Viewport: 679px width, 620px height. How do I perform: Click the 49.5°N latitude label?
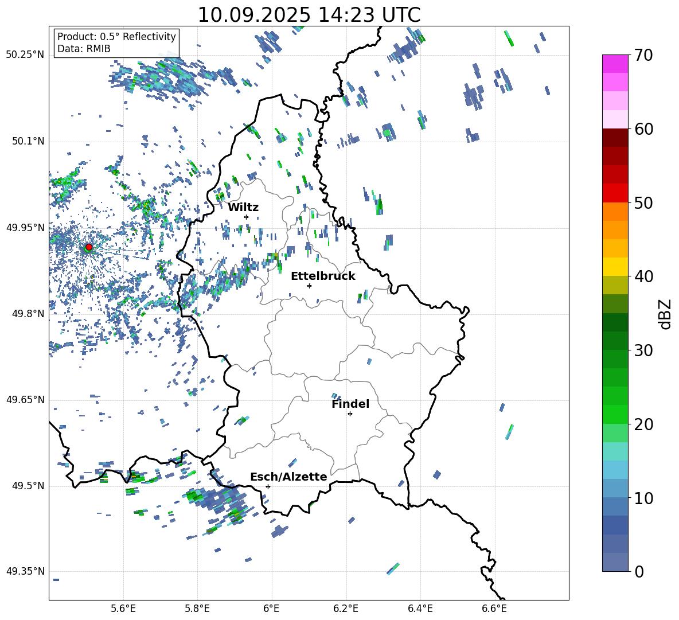(x=28, y=486)
